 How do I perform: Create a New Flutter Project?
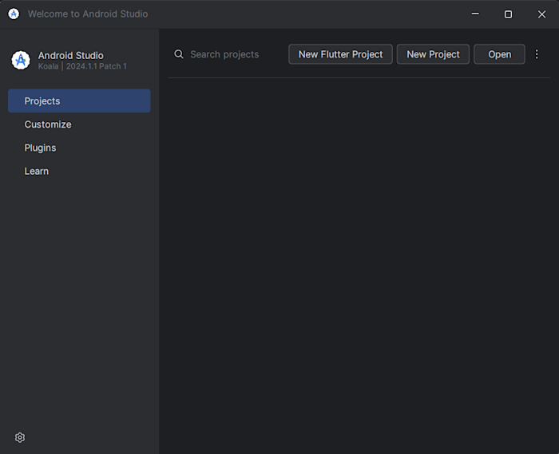pos(340,54)
